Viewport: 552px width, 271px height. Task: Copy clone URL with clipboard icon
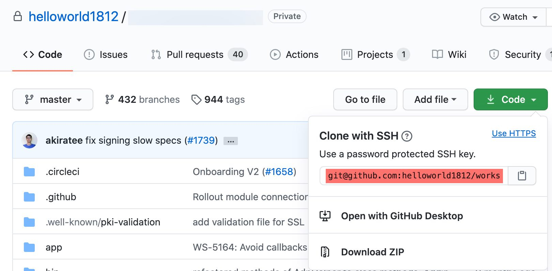pyautogui.click(x=522, y=176)
